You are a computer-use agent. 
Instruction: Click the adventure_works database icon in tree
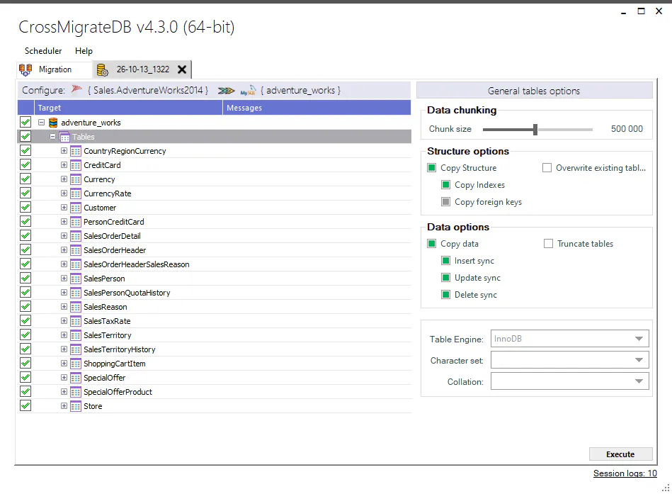tap(53, 123)
